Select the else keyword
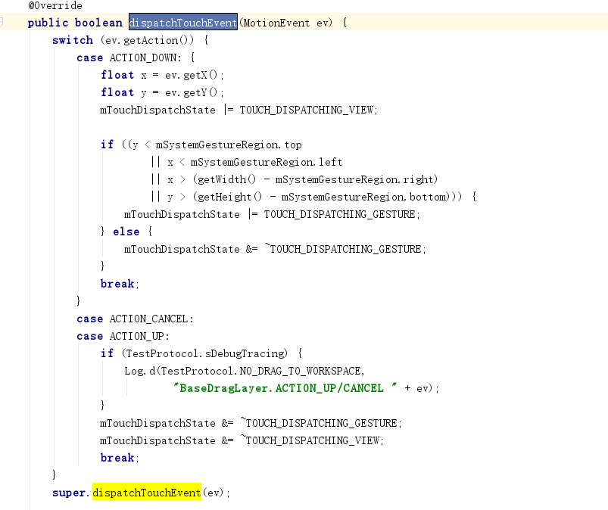 coord(126,232)
